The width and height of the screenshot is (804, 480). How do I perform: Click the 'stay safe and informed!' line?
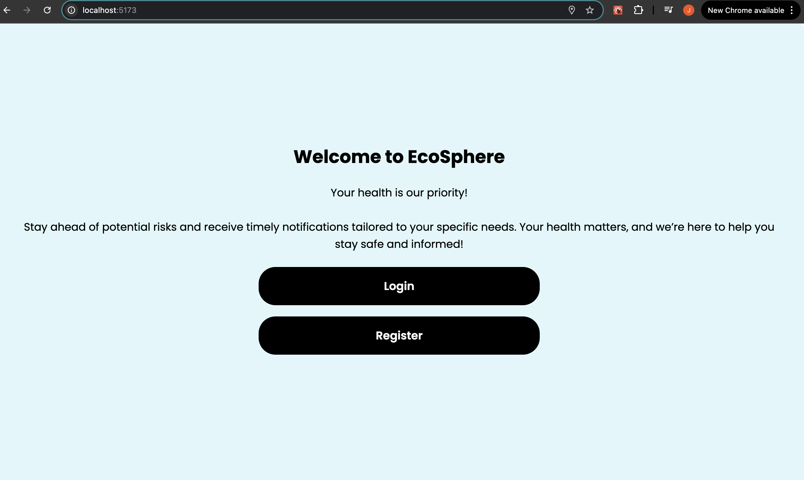(x=399, y=244)
